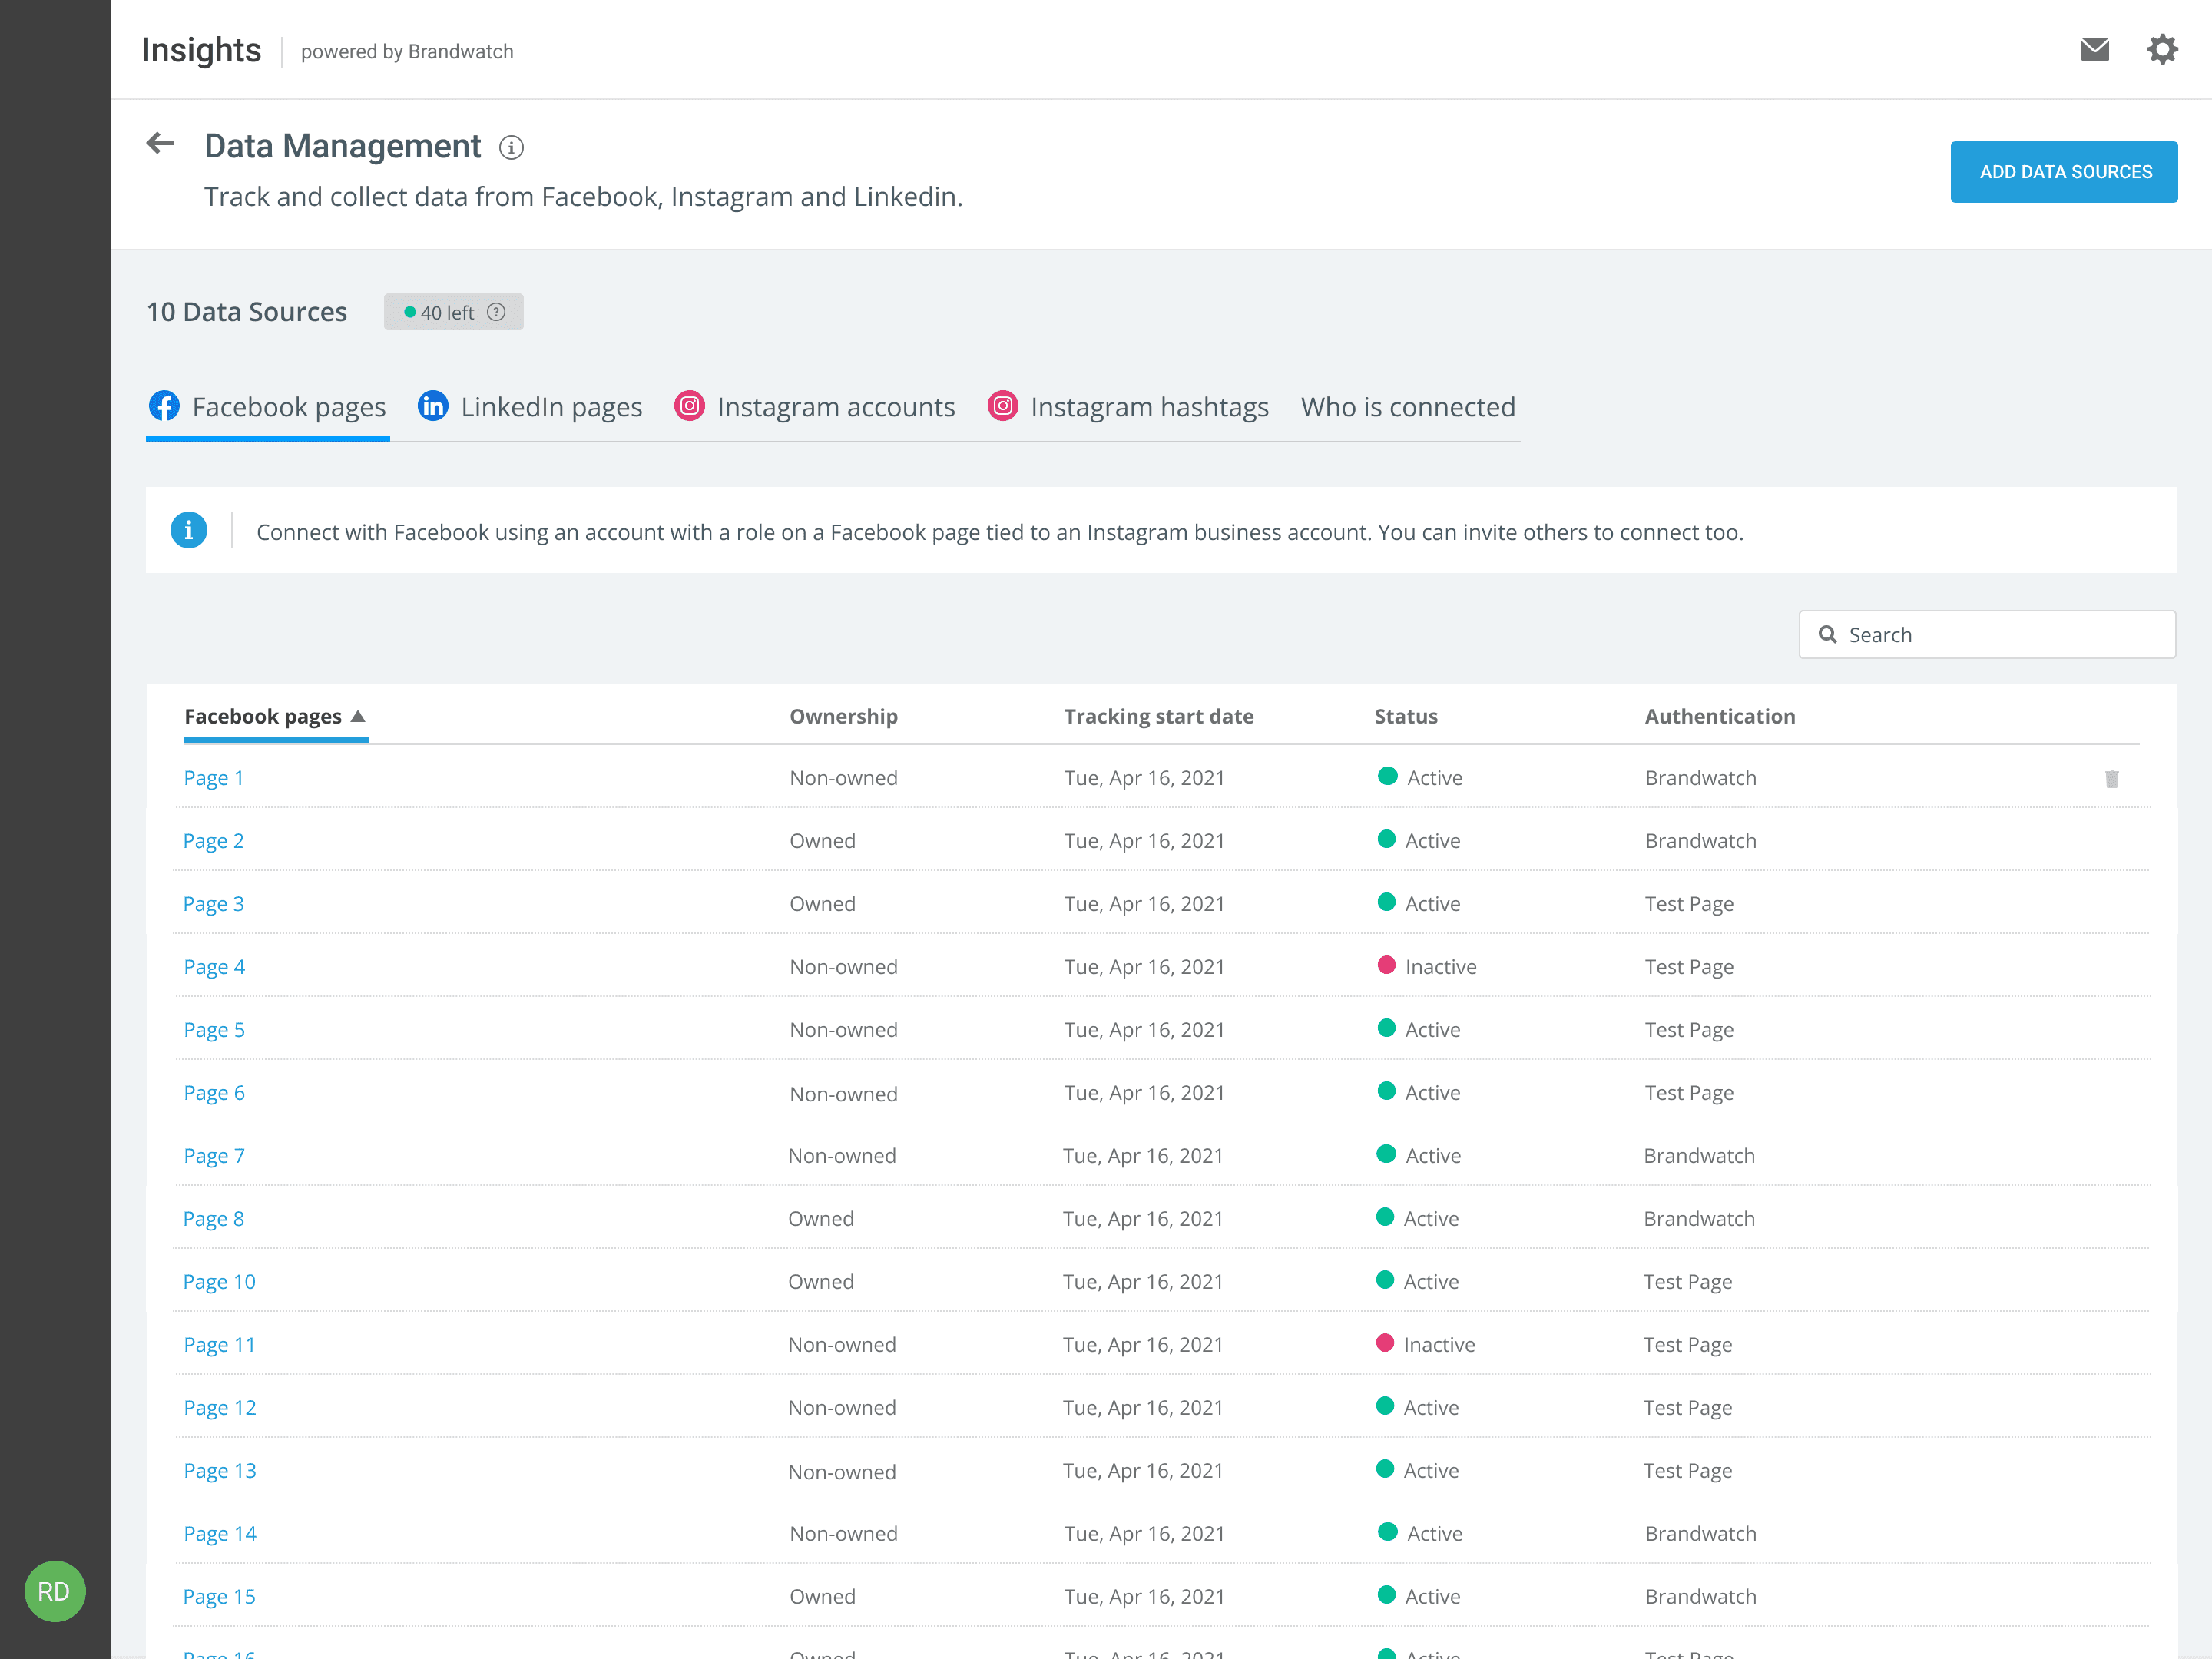Screen dimensions: 2212x1659
Task: Switch to LinkedIn pages tab
Action: click(x=530, y=407)
